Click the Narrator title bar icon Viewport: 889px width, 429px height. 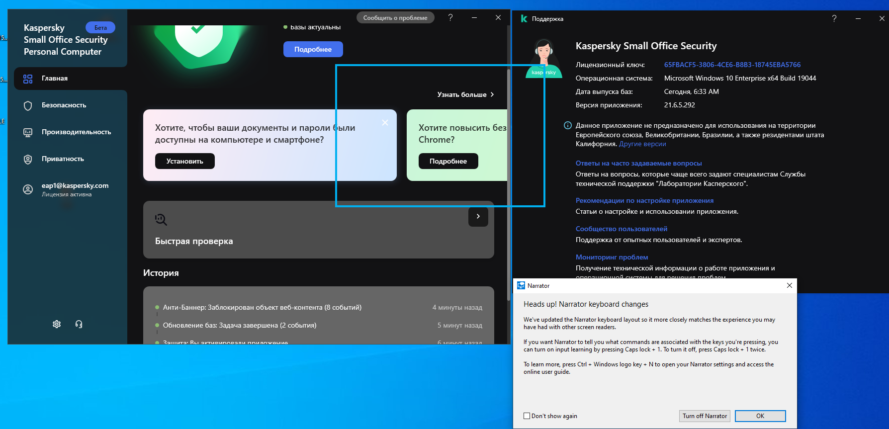click(x=521, y=285)
